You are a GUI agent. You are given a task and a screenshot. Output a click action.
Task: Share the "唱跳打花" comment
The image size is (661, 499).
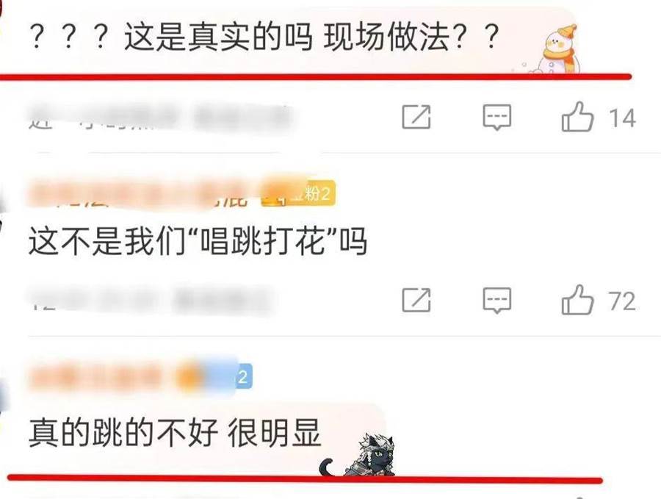(x=416, y=300)
